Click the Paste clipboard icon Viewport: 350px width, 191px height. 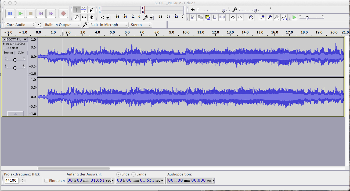207,17
